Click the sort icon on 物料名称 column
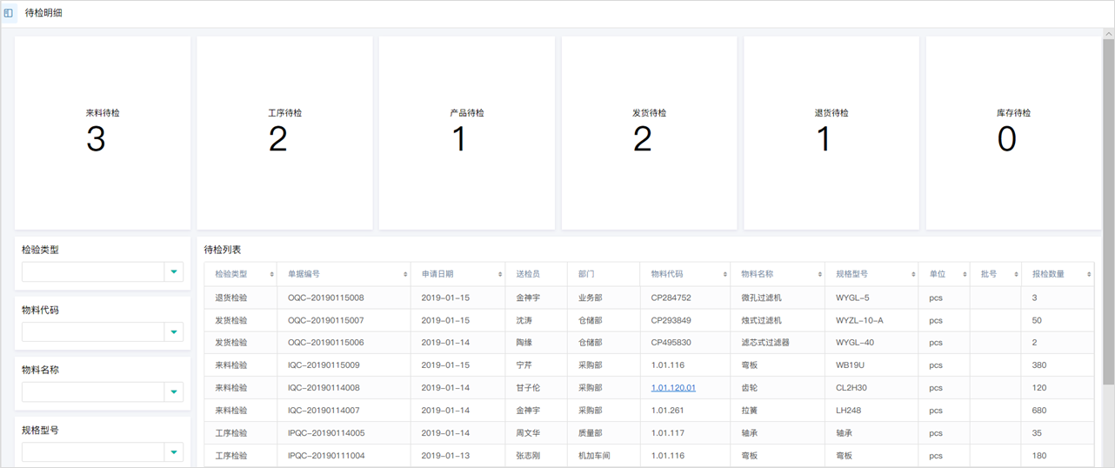 [820, 274]
